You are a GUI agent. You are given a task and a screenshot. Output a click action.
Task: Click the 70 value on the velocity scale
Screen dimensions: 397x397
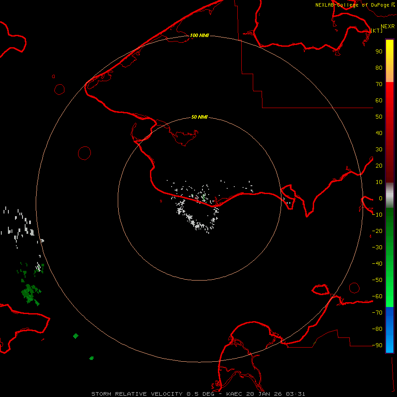pos(379,84)
